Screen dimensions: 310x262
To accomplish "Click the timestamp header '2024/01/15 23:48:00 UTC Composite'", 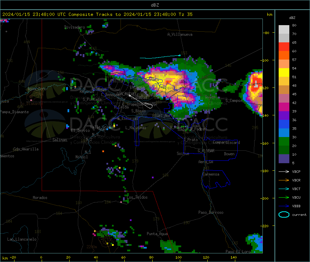I will pos(48,14).
